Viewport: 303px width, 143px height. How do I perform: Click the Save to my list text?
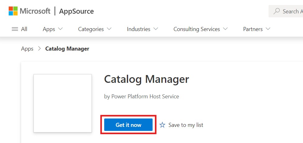(x=186, y=125)
